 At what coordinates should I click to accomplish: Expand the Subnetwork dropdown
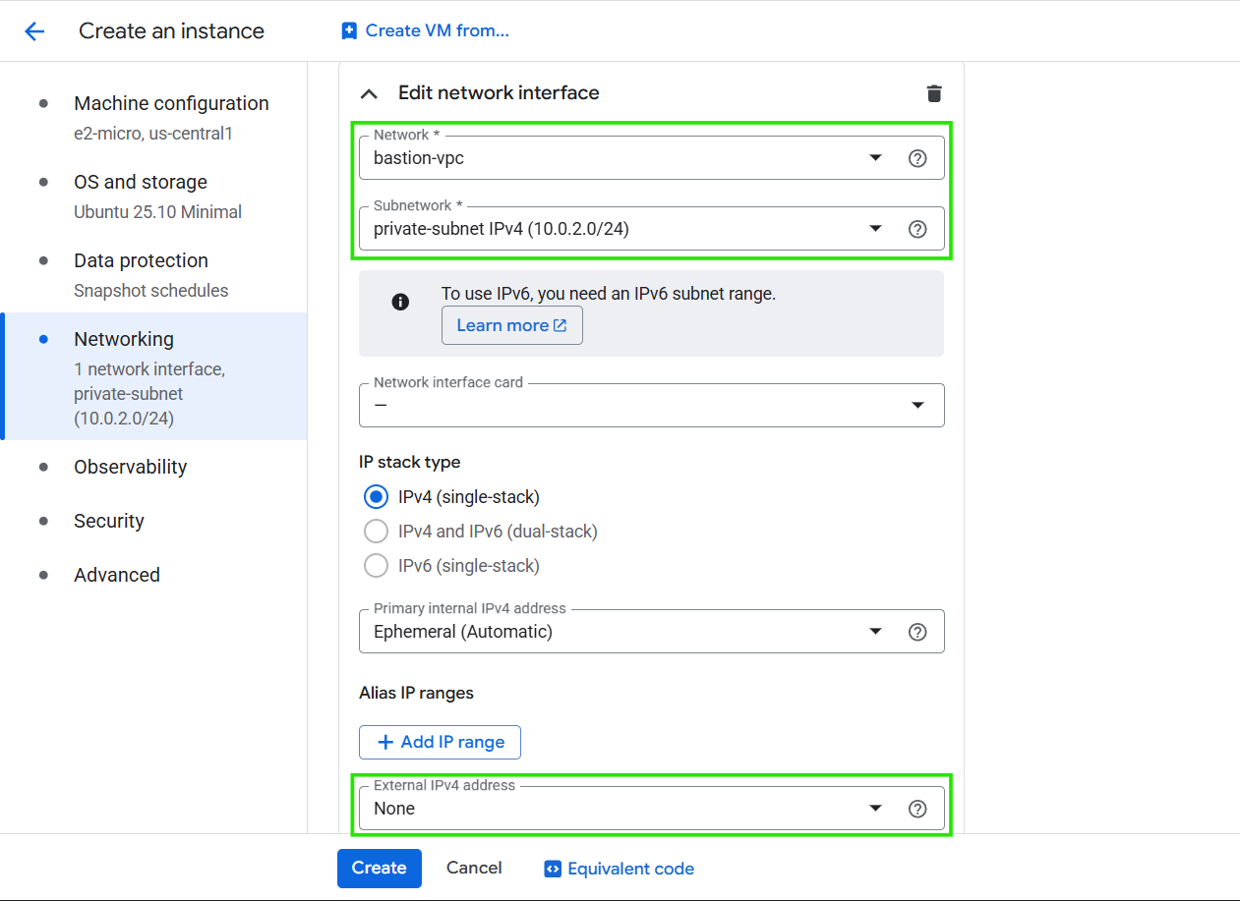point(629,229)
